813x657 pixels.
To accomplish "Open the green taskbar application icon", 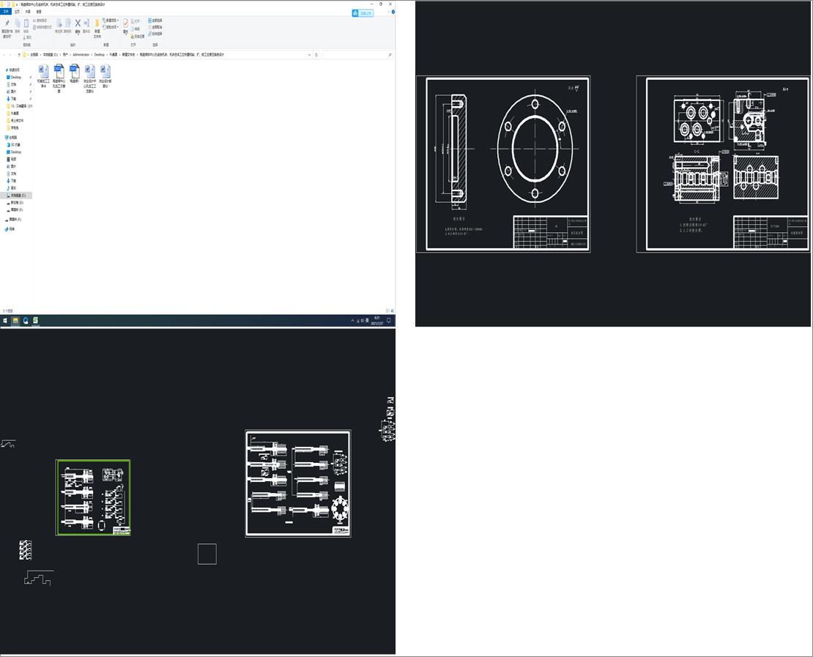I will pos(36,321).
